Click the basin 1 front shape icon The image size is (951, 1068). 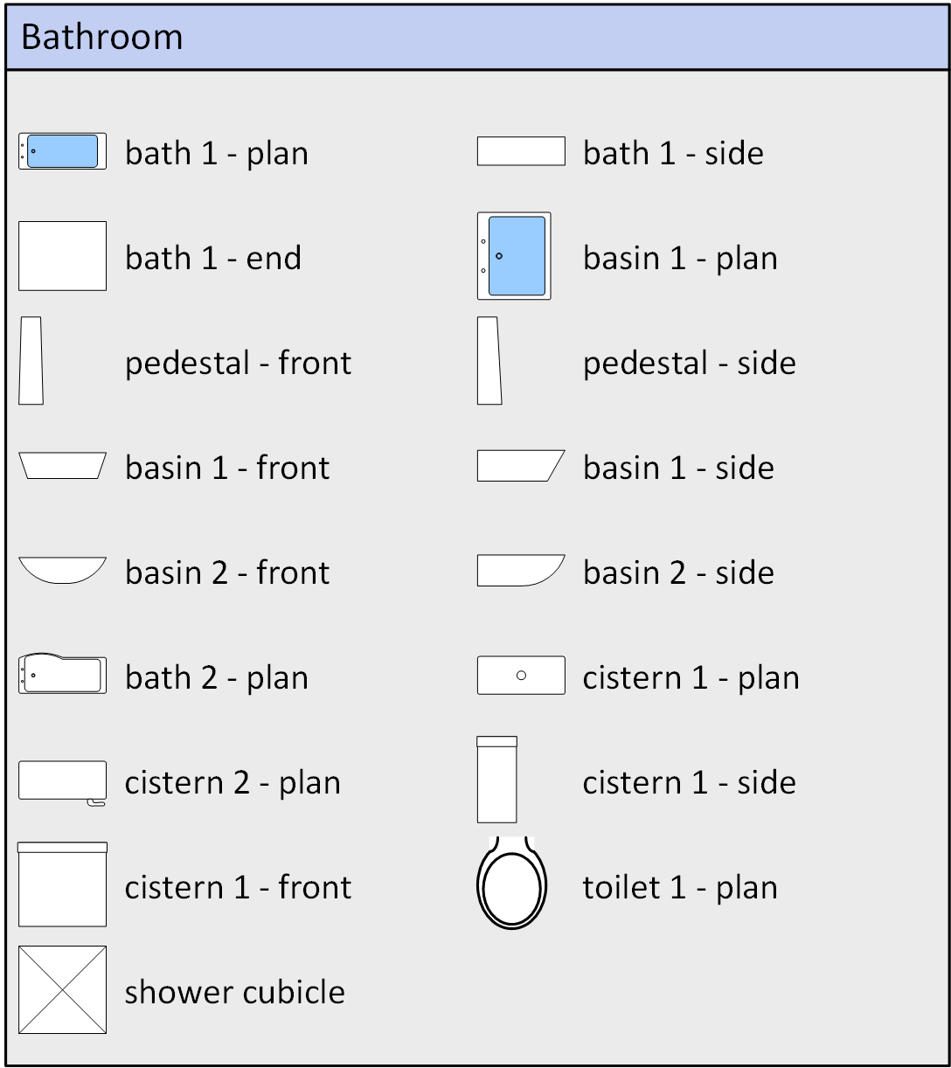[x=62, y=466]
